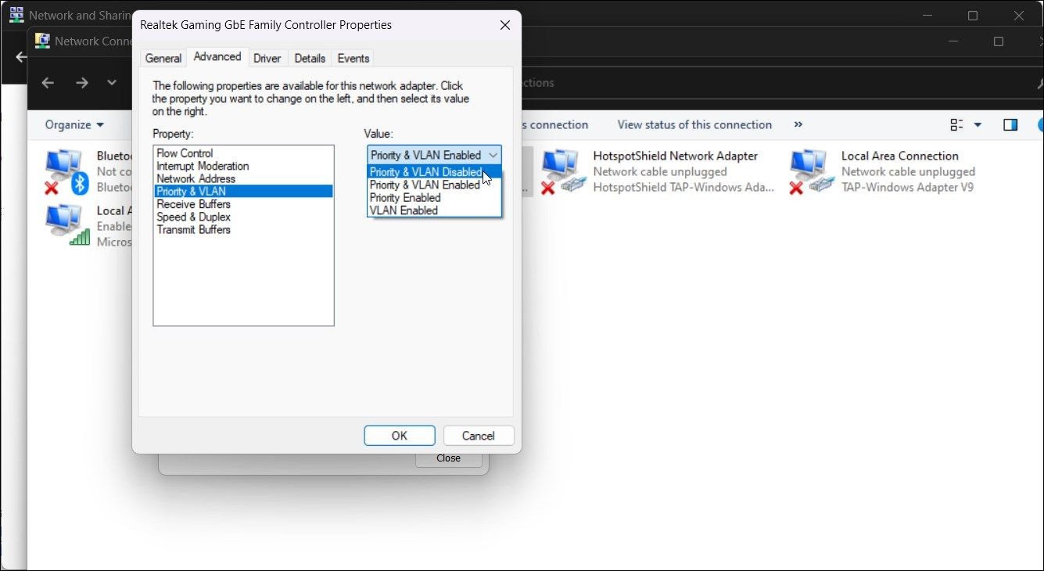Click HotspotShield Network Adapter name
This screenshot has height=571, width=1044.
pyautogui.click(x=676, y=156)
